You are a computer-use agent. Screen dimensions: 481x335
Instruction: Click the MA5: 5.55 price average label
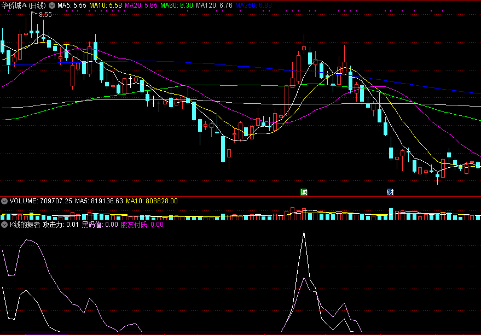click(72, 5)
